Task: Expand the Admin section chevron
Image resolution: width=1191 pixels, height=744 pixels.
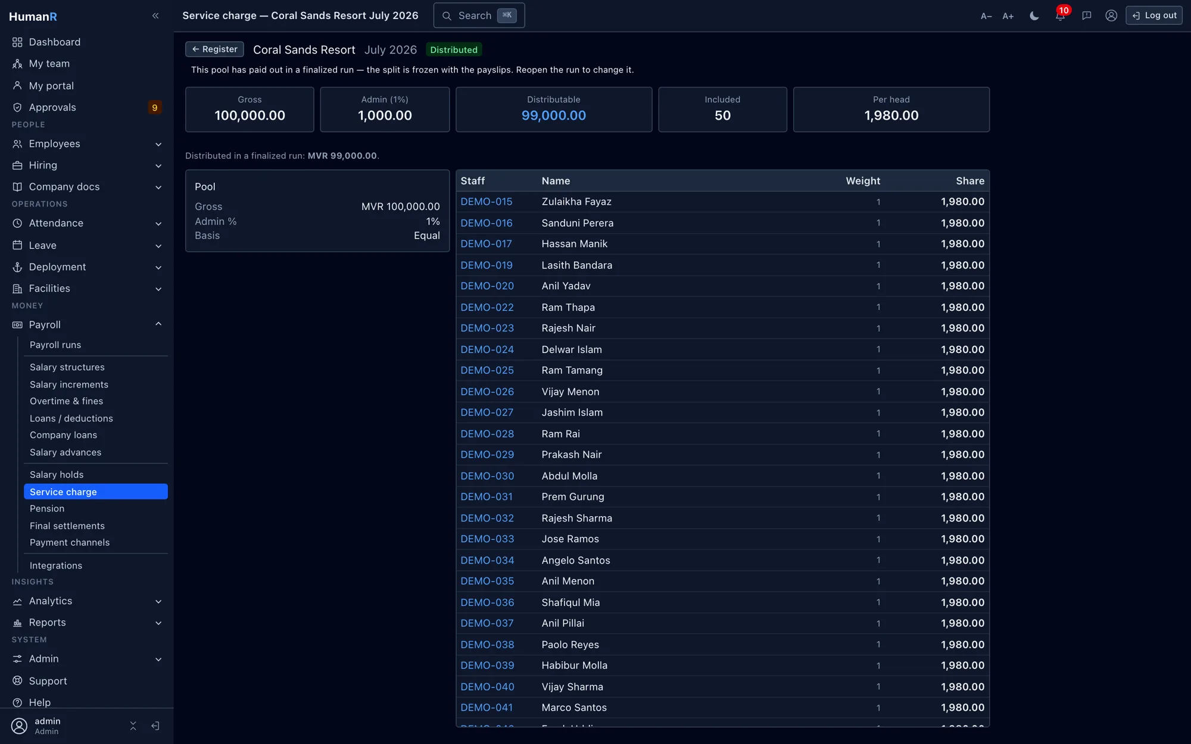Action: (x=158, y=659)
